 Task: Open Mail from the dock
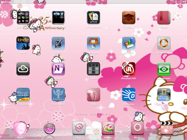click(x=79, y=128)
